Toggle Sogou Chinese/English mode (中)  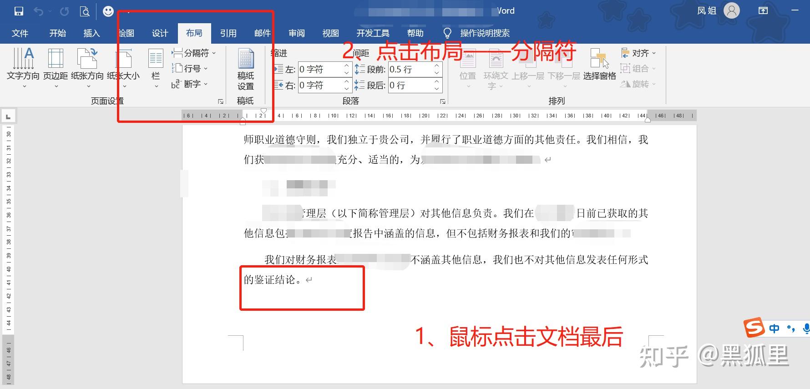[x=774, y=328]
